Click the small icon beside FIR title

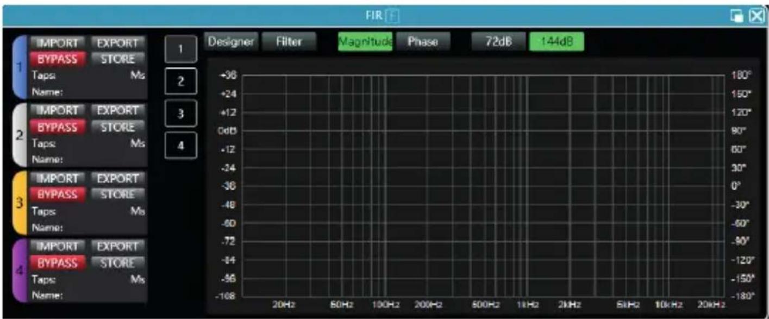[392, 16]
